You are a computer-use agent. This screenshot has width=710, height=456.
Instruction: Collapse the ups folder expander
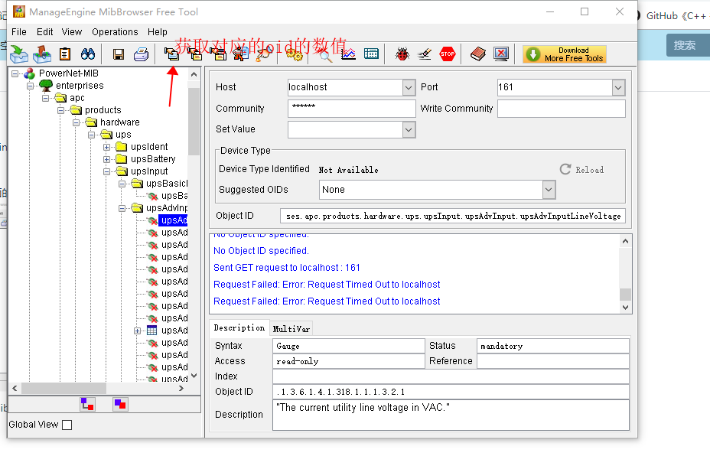click(91, 135)
